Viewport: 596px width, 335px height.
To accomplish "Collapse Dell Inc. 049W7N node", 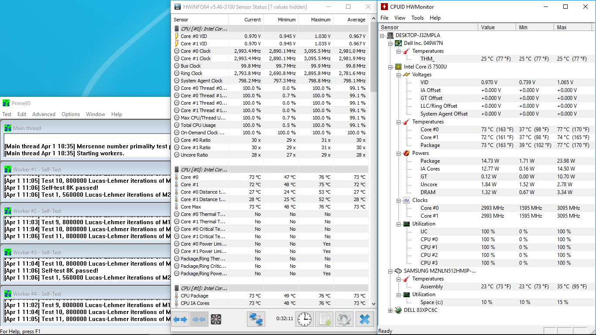I will (x=390, y=43).
